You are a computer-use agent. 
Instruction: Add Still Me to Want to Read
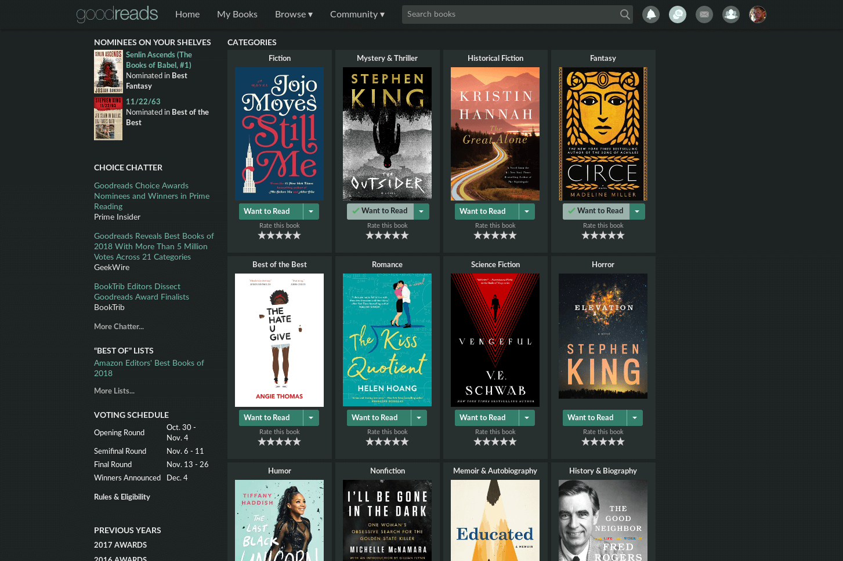click(x=270, y=212)
